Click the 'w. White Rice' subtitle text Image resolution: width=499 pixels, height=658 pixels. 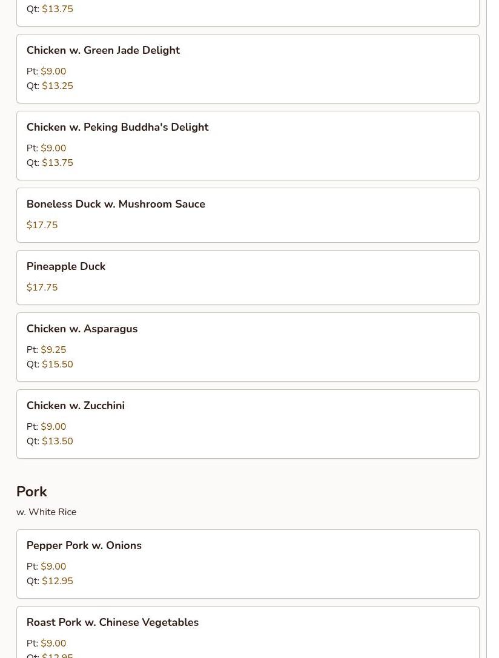pyautogui.click(x=46, y=512)
